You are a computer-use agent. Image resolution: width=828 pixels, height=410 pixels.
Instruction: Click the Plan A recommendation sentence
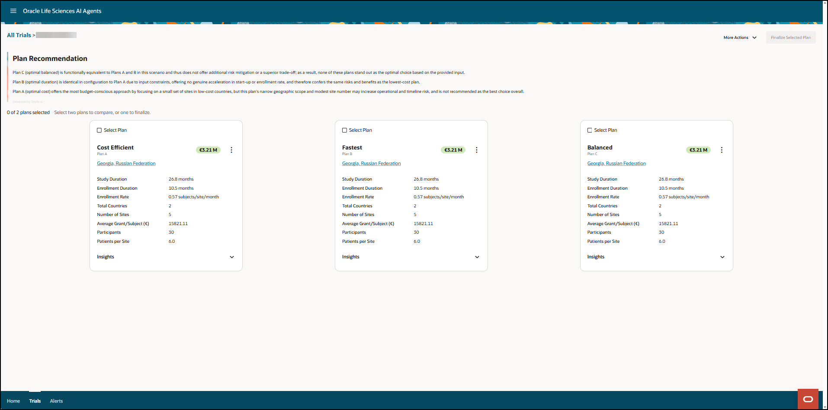[268, 92]
